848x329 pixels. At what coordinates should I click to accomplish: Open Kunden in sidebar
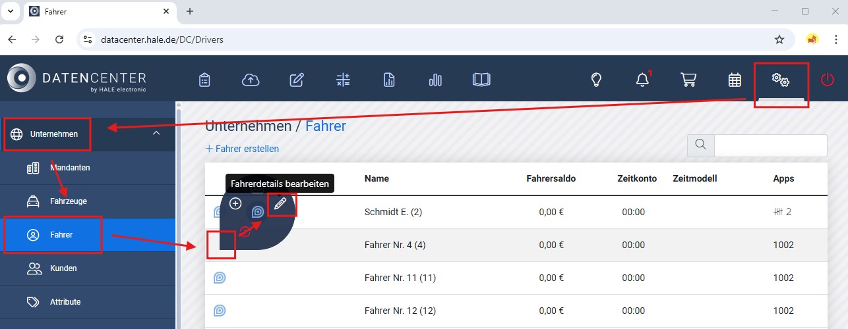[x=87, y=268]
